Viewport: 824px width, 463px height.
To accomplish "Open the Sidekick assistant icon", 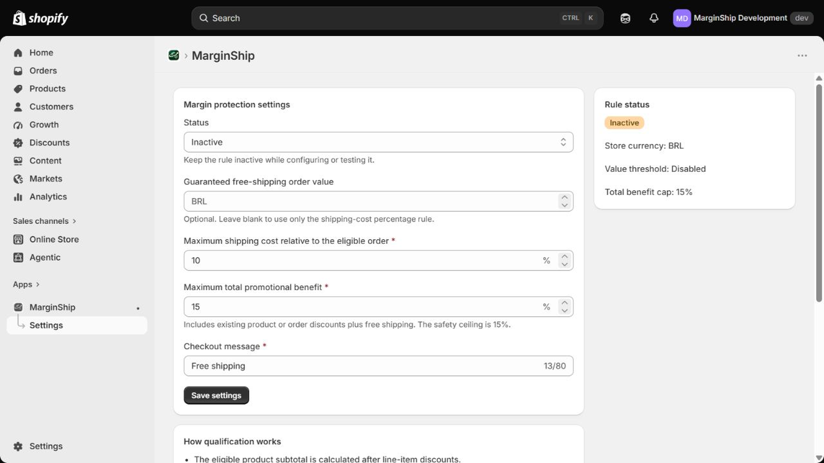I will (x=625, y=18).
